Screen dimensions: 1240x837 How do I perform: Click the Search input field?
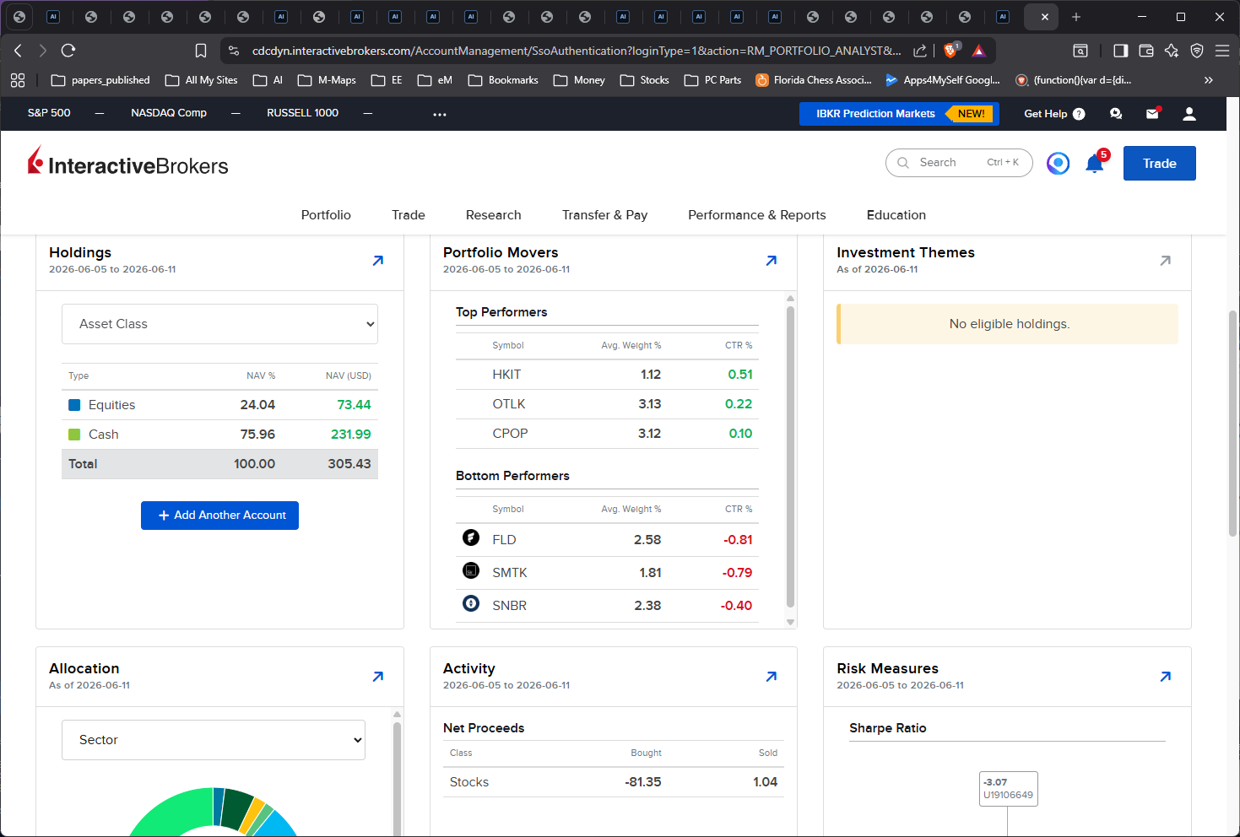point(959,163)
